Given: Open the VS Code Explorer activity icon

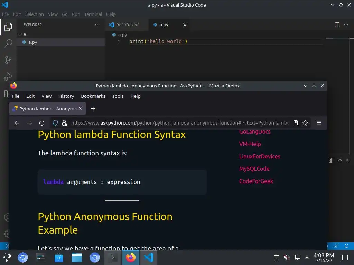Looking at the screenshot, I should pyautogui.click(x=8, y=27).
